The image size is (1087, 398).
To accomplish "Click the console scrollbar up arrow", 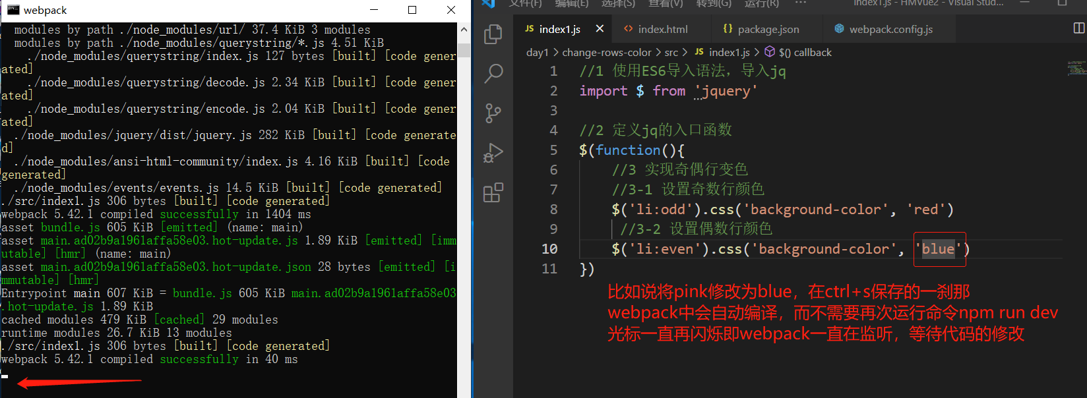I will pos(464,30).
